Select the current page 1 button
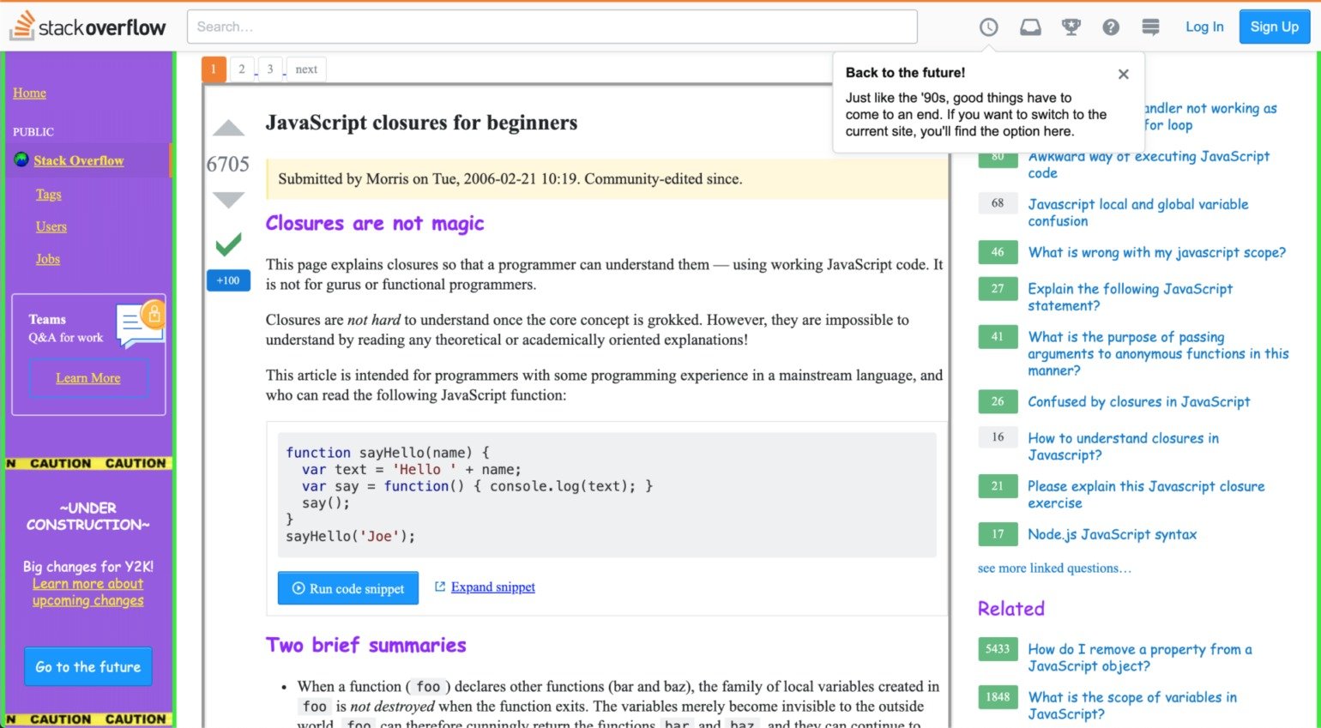 click(x=214, y=69)
